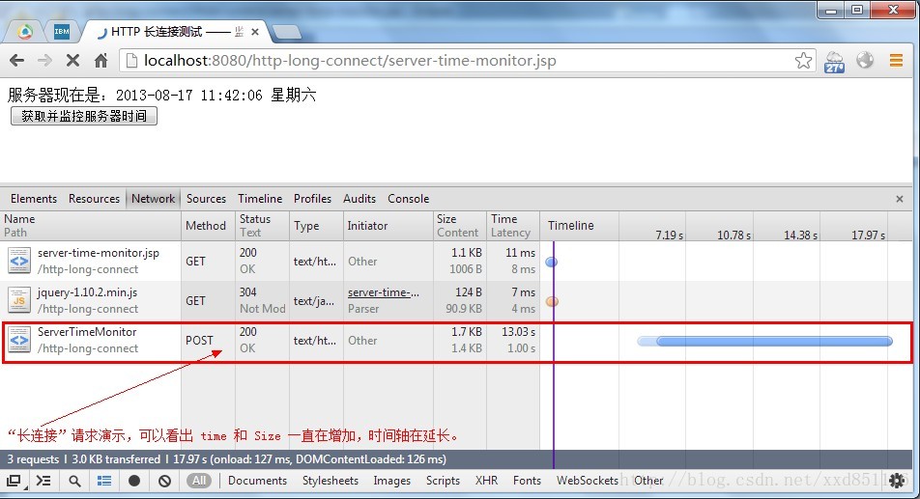Follow the server-time-... initiator link
Viewport: 920px width, 499px height.
(x=383, y=292)
